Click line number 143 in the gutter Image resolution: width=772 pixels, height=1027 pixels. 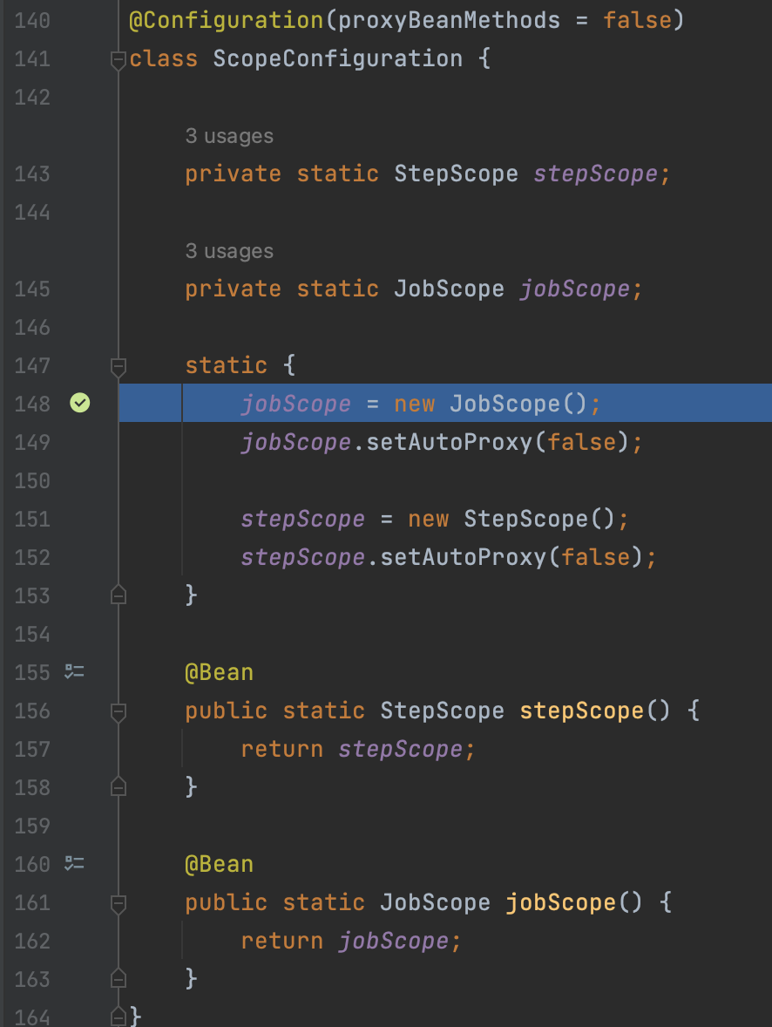pos(32,173)
